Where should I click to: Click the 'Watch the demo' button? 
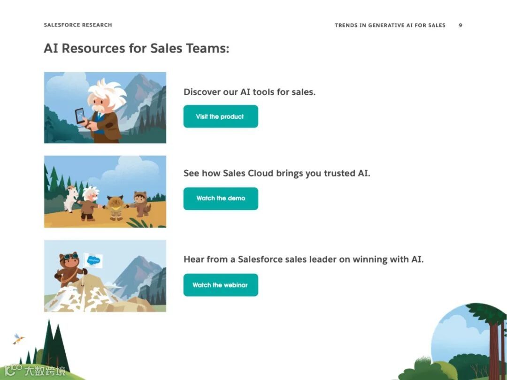[221, 198]
